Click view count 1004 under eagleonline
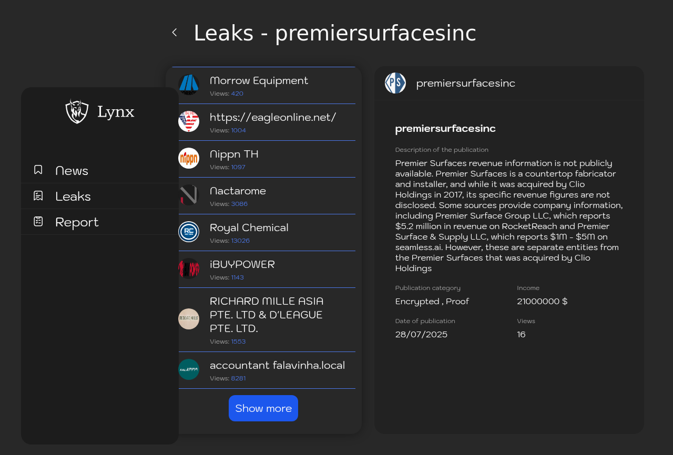The height and width of the screenshot is (455, 673). pyautogui.click(x=239, y=130)
